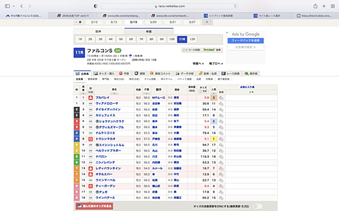Screen dimensions: 339x211
Task: Select the 3/20 date button
Action: [x=153, y=22]
